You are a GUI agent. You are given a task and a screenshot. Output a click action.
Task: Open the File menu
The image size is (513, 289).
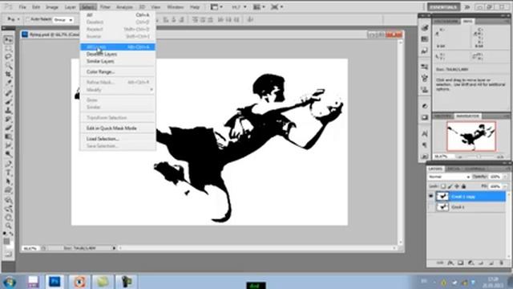22,7
